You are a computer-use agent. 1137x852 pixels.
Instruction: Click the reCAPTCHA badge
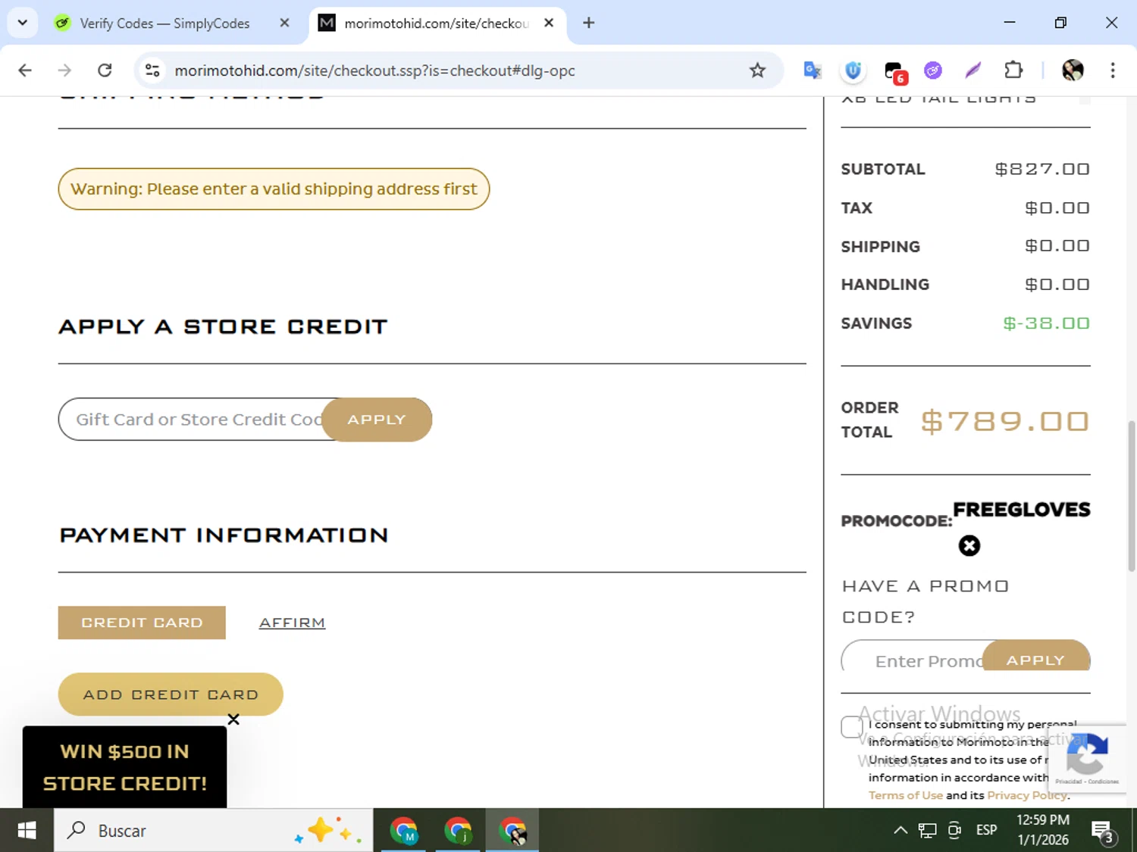pyautogui.click(x=1087, y=759)
